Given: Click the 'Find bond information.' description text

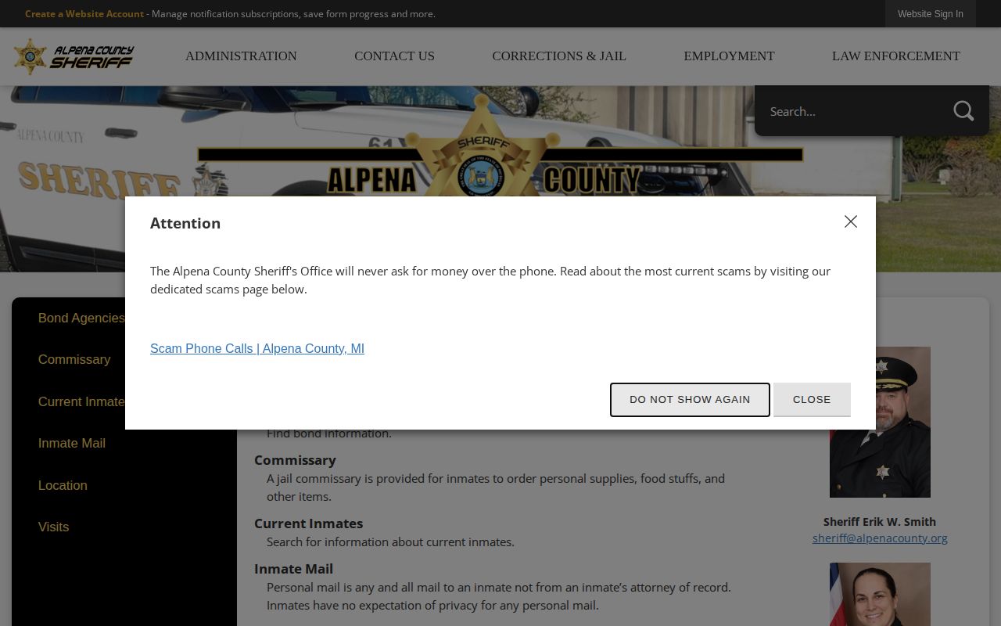Looking at the screenshot, I should (x=329, y=434).
